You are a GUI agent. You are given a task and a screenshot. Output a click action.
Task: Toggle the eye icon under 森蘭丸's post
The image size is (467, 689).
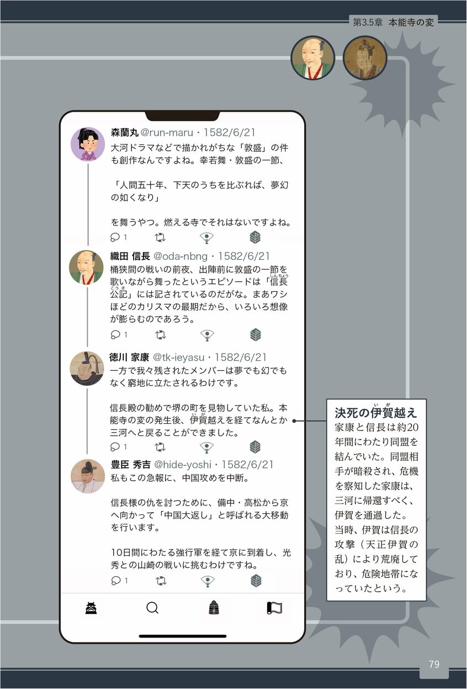coord(206,238)
